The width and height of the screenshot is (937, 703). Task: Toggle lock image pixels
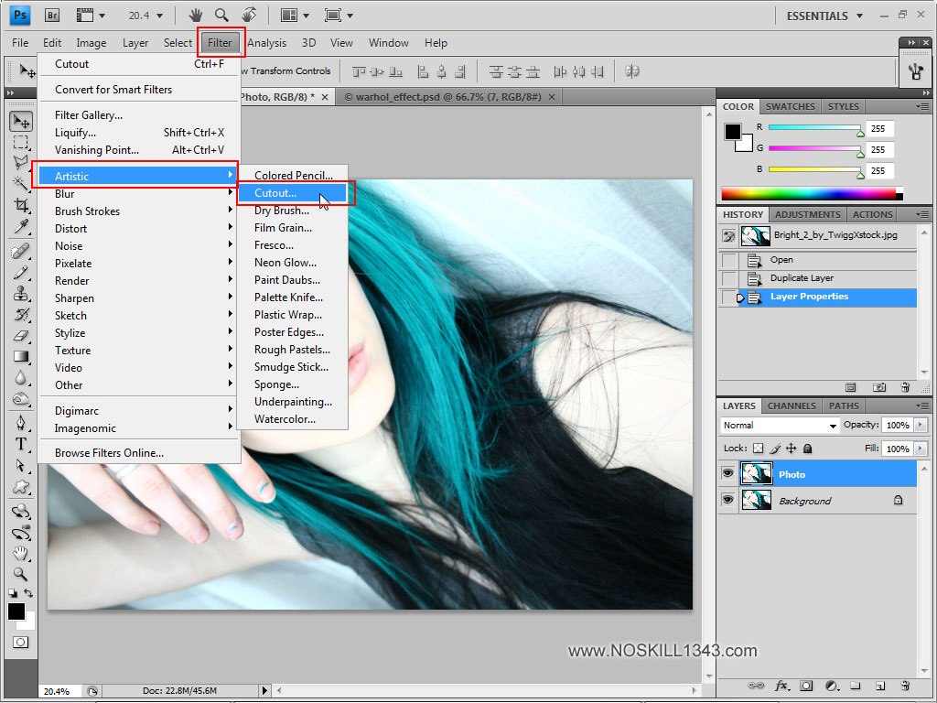pyautogui.click(x=775, y=449)
